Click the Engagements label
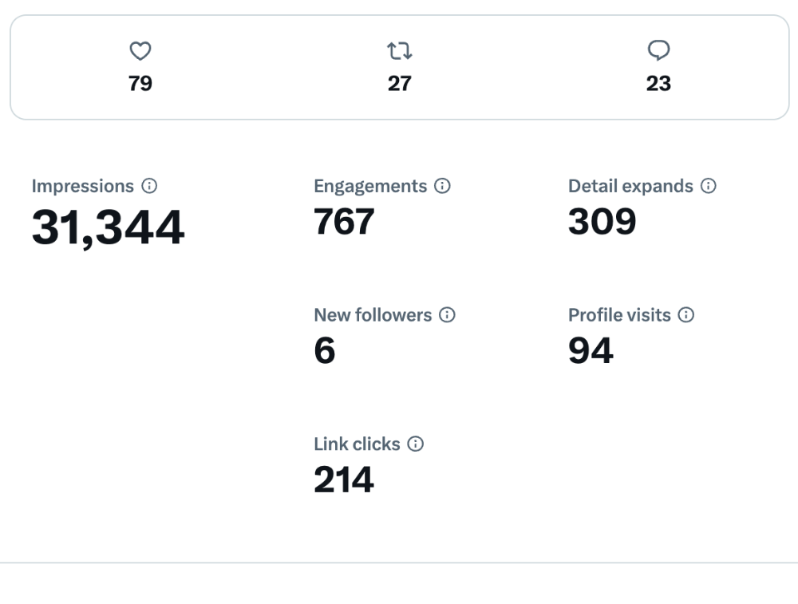The width and height of the screenshot is (798, 604). click(370, 186)
